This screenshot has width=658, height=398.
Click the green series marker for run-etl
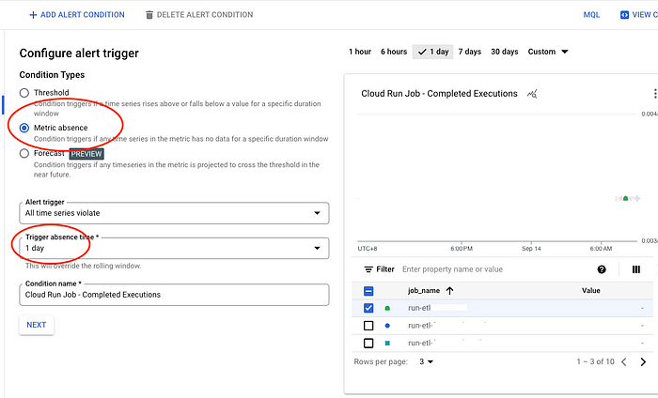pos(387,308)
